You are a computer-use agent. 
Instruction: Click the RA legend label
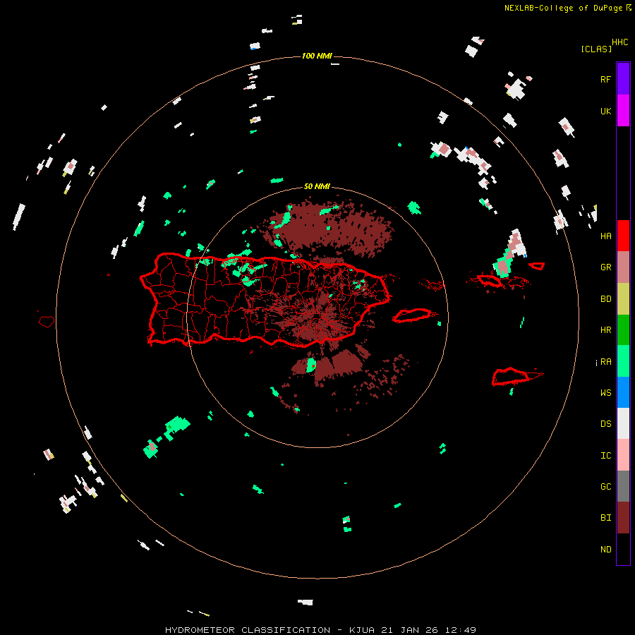pyautogui.click(x=605, y=362)
